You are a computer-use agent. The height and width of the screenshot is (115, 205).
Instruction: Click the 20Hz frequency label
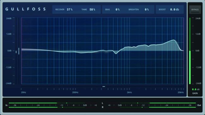[x=24, y=92]
